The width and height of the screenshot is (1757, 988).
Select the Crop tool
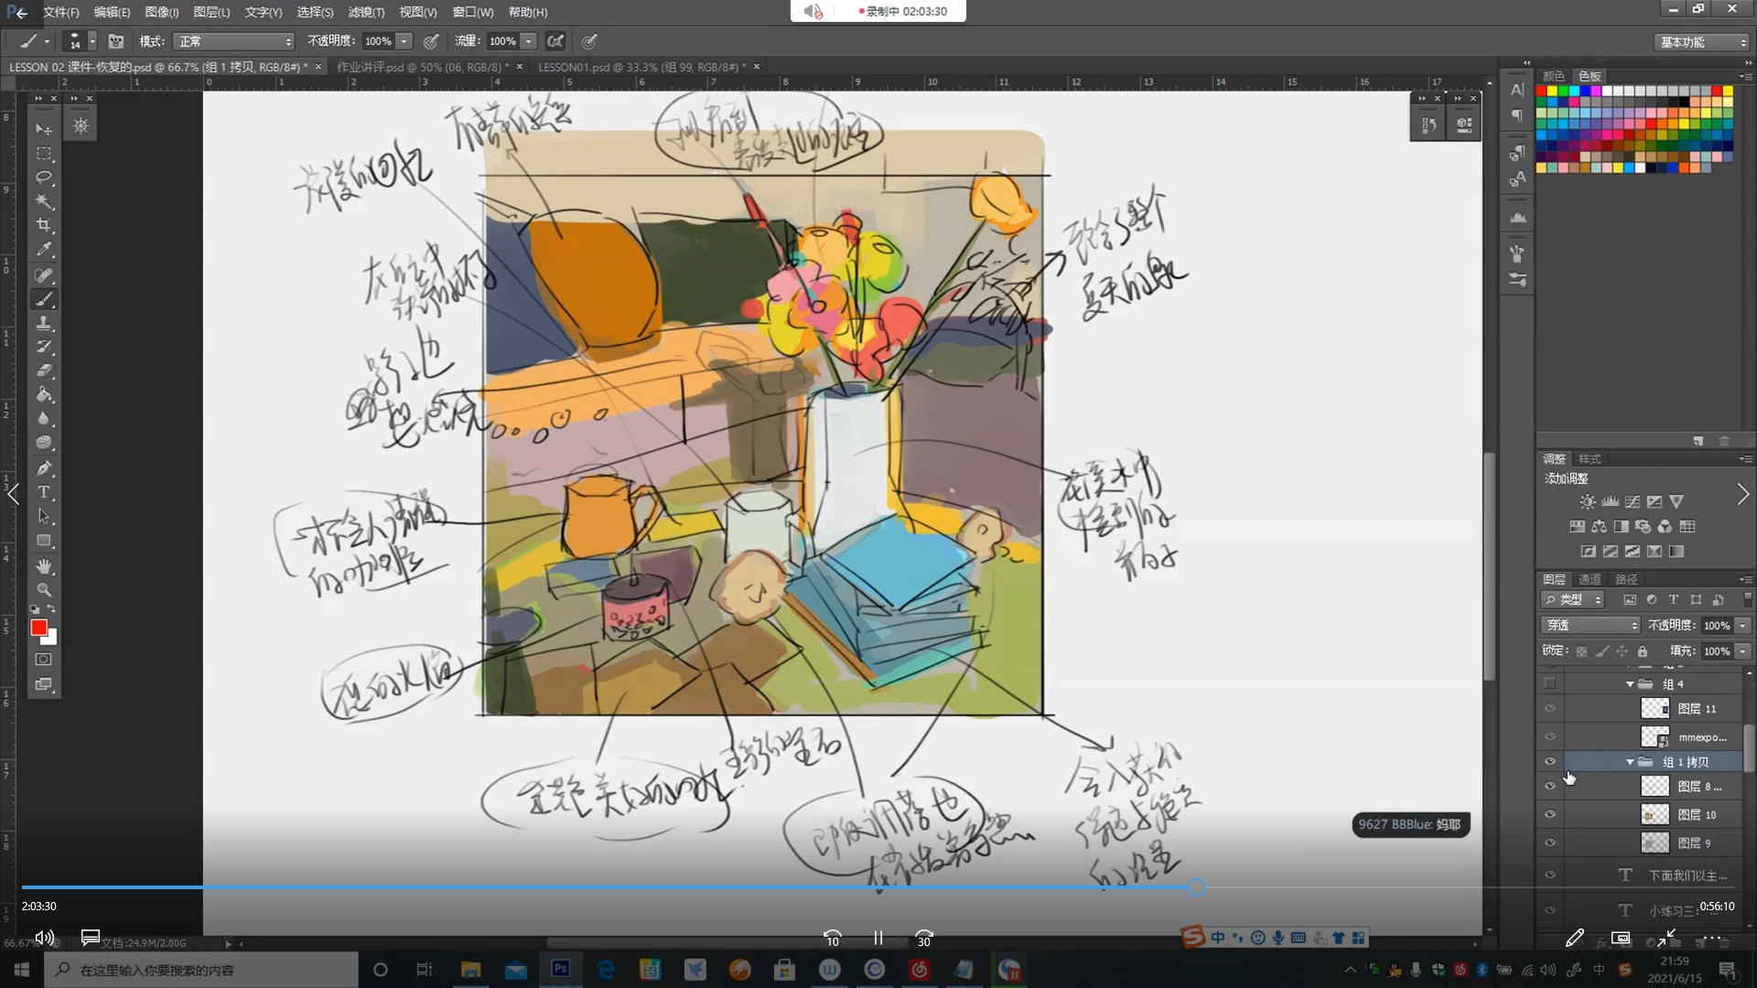tap(43, 225)
